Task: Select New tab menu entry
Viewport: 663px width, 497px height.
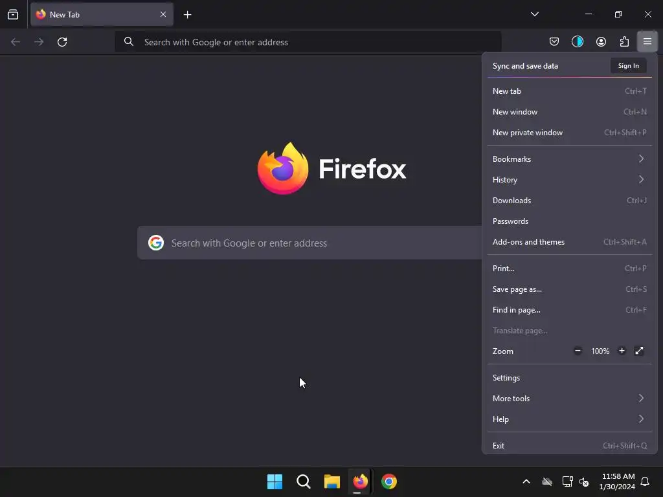Action: pos(570,91)
